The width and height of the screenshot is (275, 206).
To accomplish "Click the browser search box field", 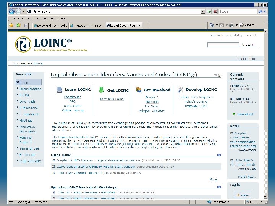I will (238, 11).
